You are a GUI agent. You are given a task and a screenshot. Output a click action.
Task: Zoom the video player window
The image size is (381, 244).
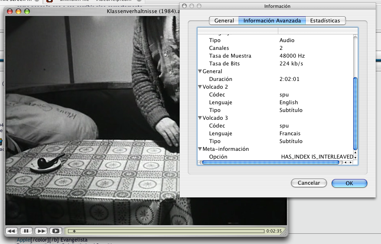[x=27, y=11]
